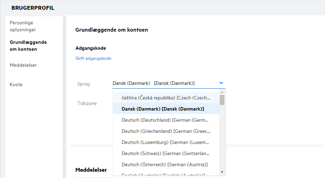Select Deutsch (Schweiz) in the dropdown
The width and height of the screenshot is (325, 178).
166,153
